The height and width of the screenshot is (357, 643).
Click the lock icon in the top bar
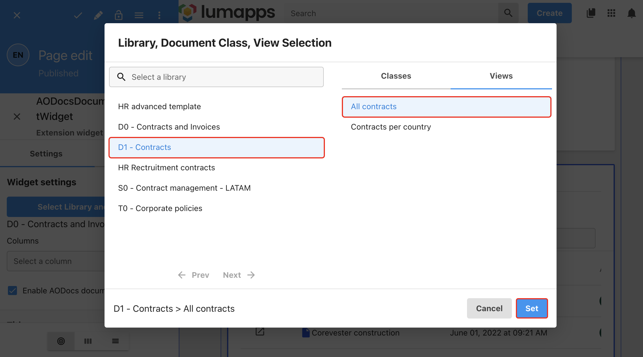click(119, 15)
